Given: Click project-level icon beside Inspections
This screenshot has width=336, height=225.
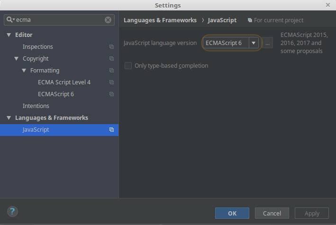Looking at the screenshot, I should point(111,47).
